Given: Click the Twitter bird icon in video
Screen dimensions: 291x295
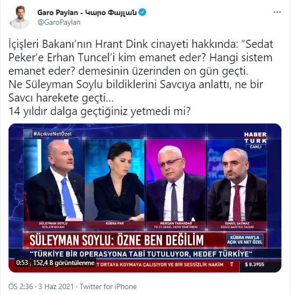Looking at the screenshot, I should tap(27, 134).
